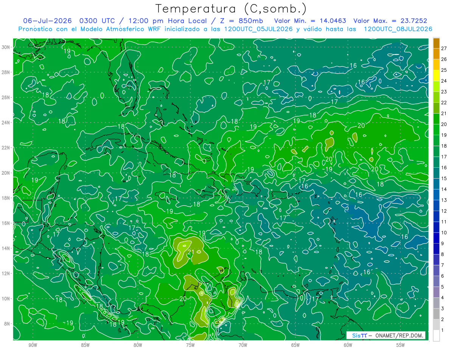The height and width of the screenshot is (350, 454).
Task: Click the '0300 UTC' time text
Action: [97, 20]
